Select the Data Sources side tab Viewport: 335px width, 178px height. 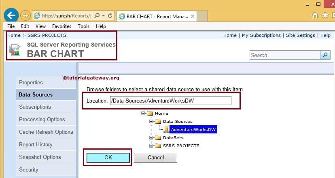click(46, 94)
